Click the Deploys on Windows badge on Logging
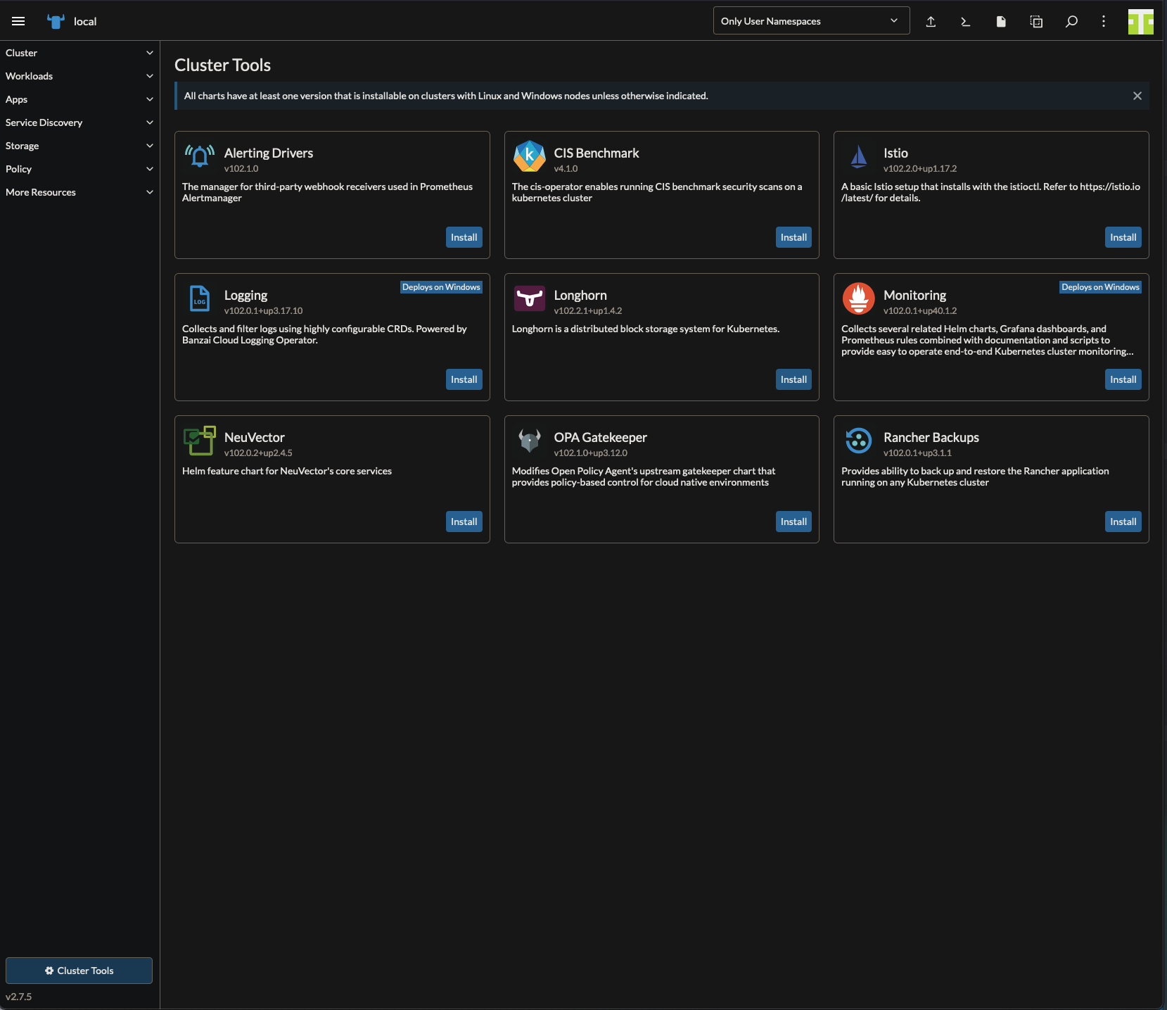The width and height of the screenshot is (1167, 1010). tap(441, 287)
